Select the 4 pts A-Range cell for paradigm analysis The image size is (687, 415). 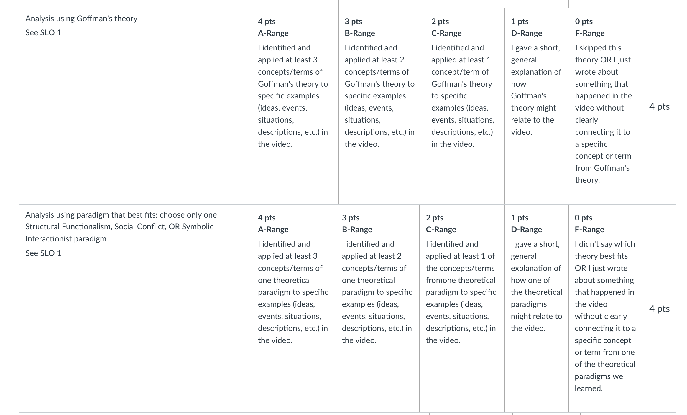pyautogui.click(x=294, y=308)
